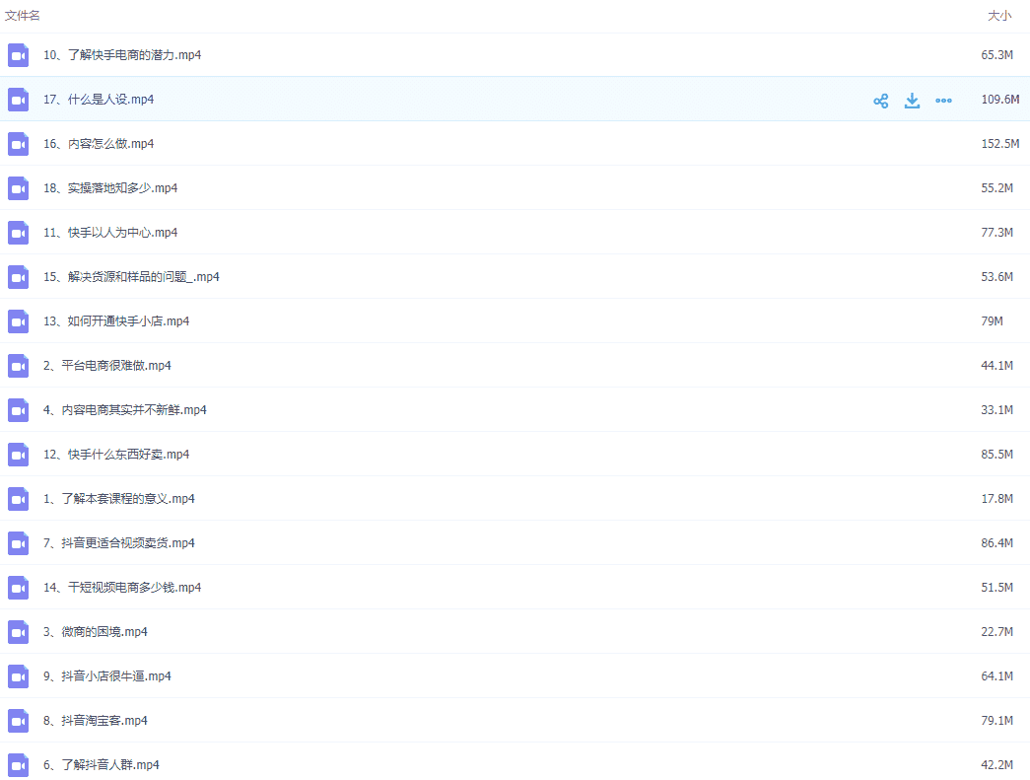Click the video icon beside 10、了解快手电商的潜力.mp4
The width and height of the screenshot is (1030, 780).
pyautogui.click(x=19, y=55)
